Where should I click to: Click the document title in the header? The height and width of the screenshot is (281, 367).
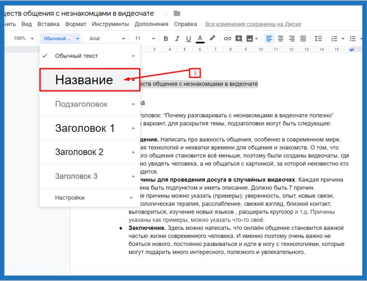tap(79, 13)
